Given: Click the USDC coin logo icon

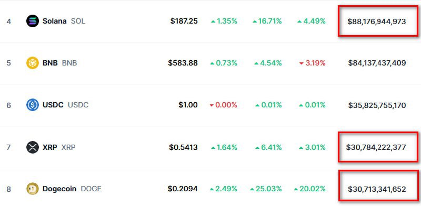Looking at the screenshot, I should [33, 105].
